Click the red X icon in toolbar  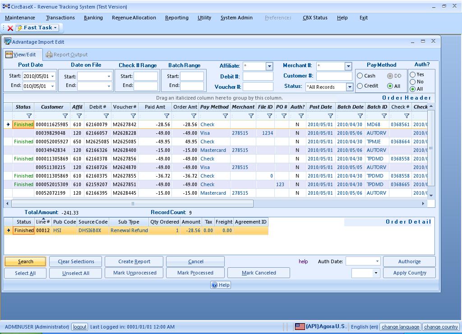[10, 28]
